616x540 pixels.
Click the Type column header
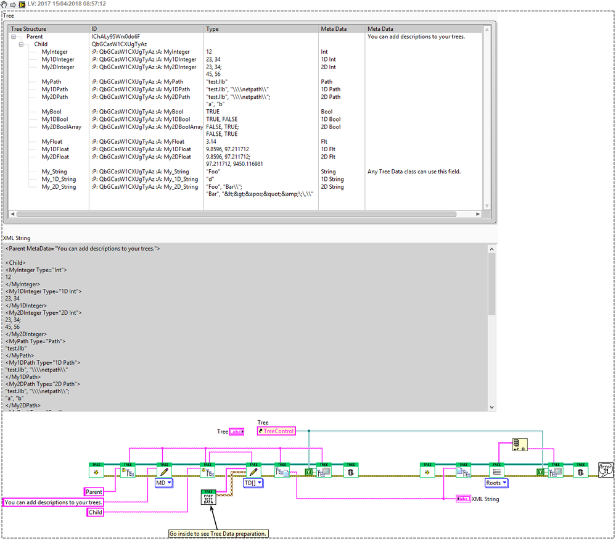(261, 29)
